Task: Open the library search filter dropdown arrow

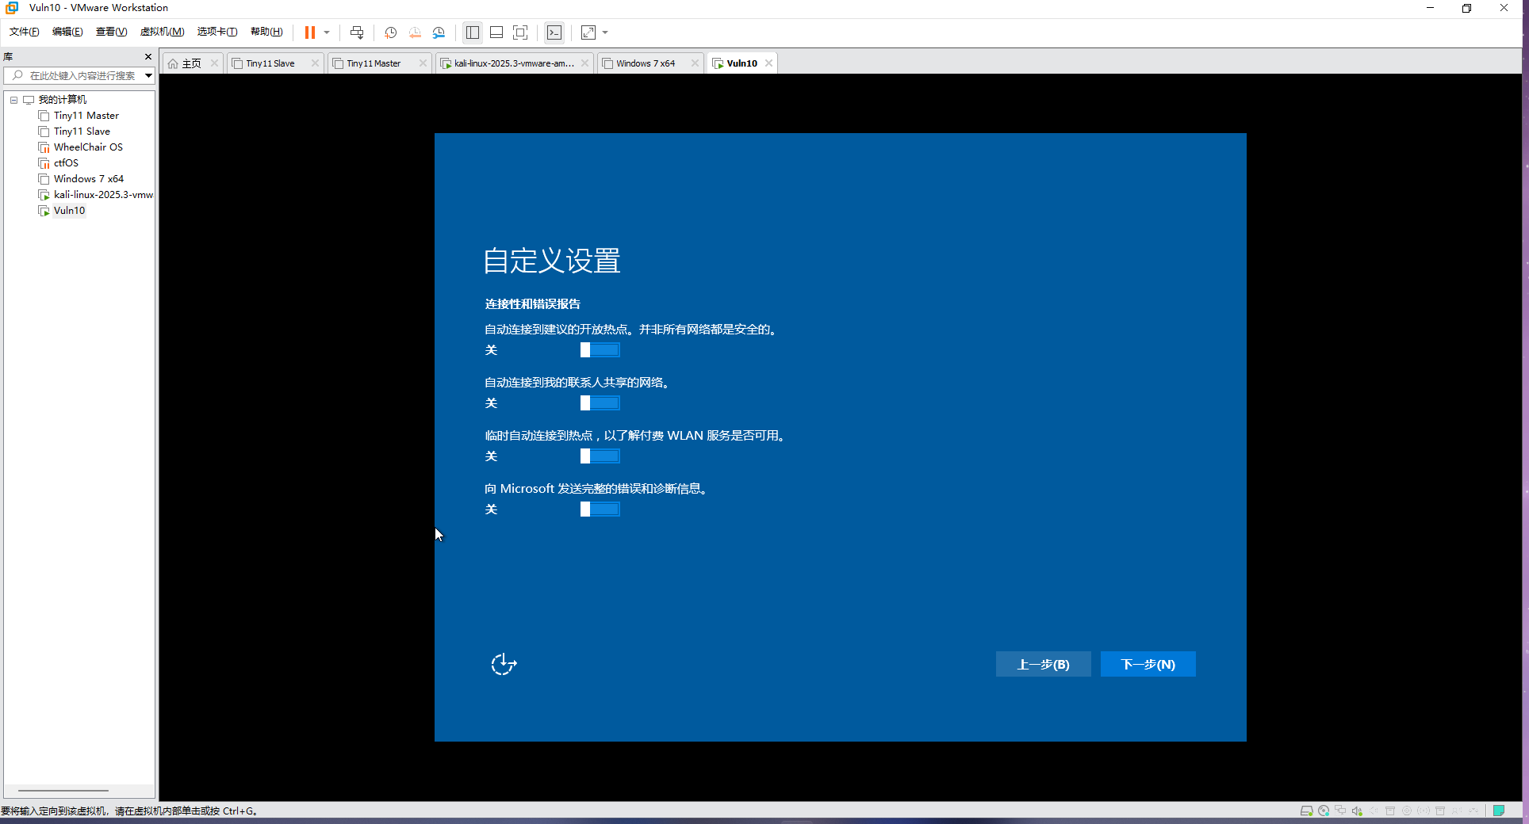Action: (148, 76)
